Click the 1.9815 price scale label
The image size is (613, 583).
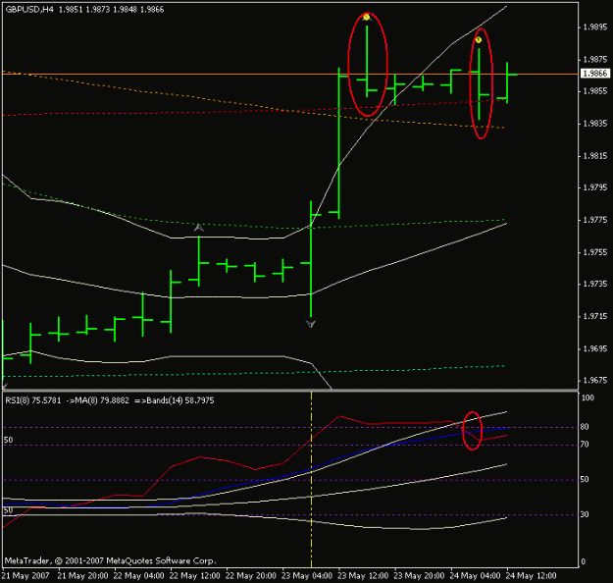(595, 156)
